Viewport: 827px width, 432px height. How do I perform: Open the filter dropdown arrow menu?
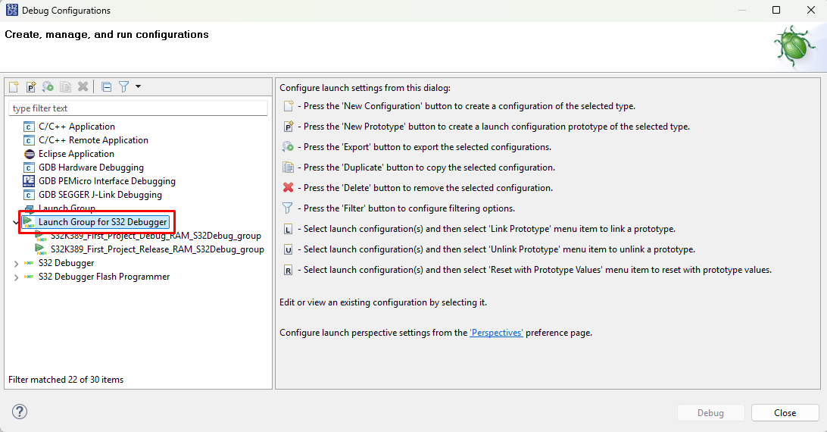coord(138,87)
